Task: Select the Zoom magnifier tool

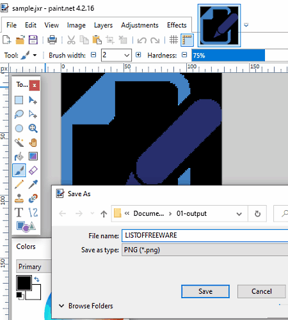Action: (33, 128)
